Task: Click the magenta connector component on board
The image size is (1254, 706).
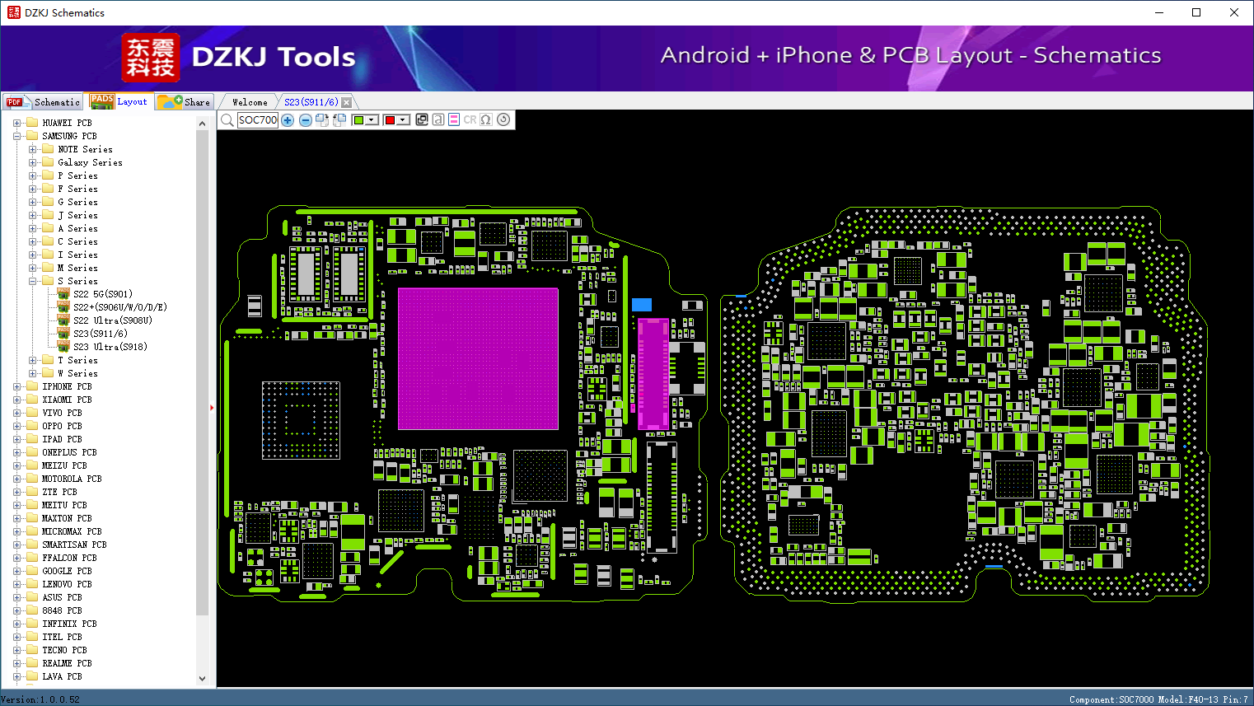Action: 653,374
